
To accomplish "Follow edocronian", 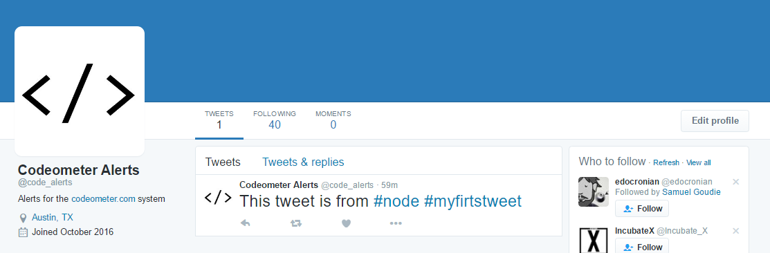I will coord(642,208).
